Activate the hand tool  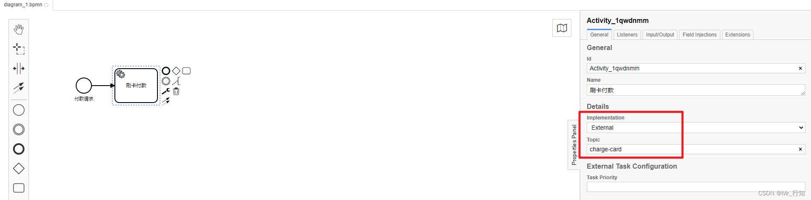[x=19, y=29]
